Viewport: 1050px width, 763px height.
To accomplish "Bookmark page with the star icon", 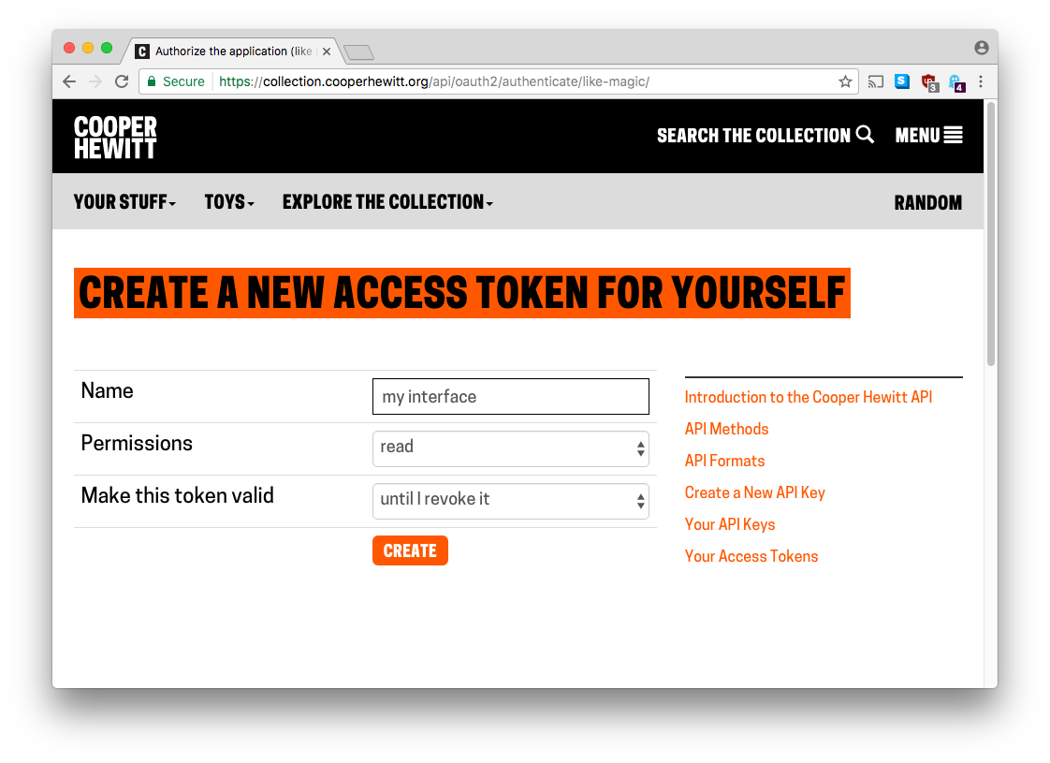I will click(x=845, y=81).
